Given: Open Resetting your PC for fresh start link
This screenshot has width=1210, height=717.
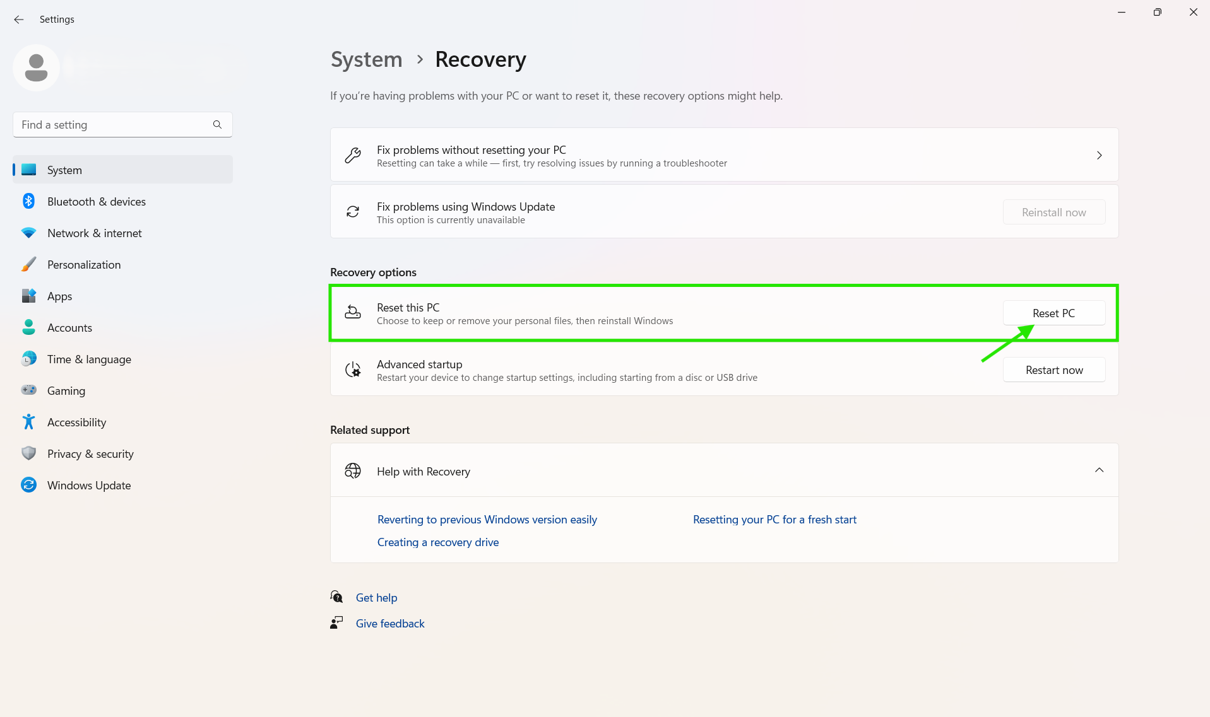Looking at the screenshot, I should click(x=774, y=519).
